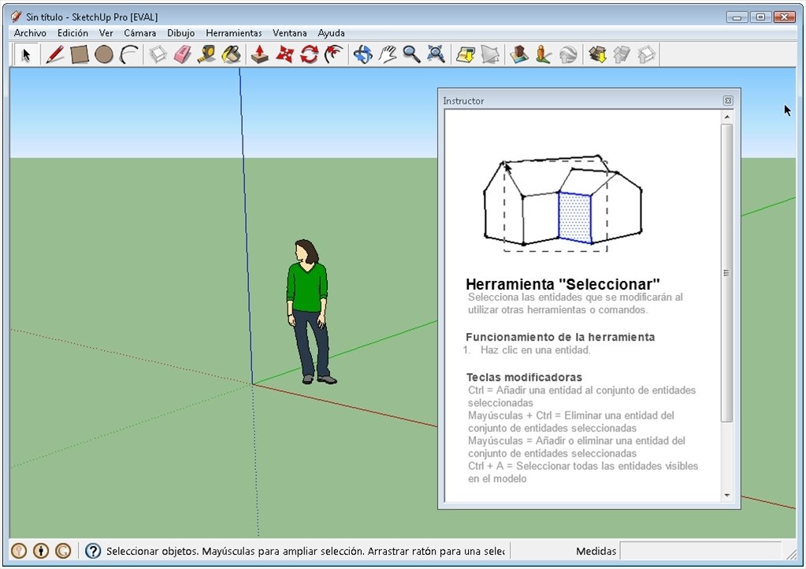
Task: Select the Zoom magnifier tool
Action: (412, 54)
